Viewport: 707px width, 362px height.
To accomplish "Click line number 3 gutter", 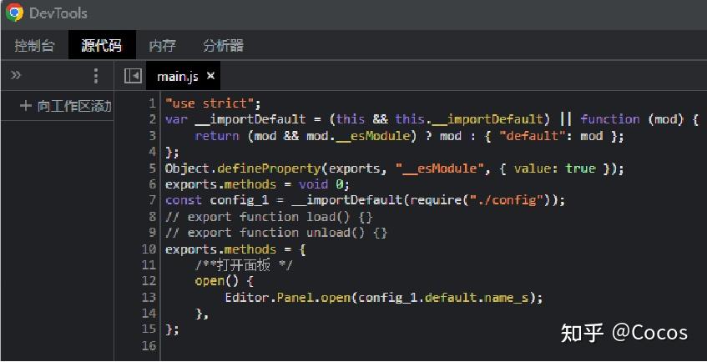I will (x=153, y=136).
